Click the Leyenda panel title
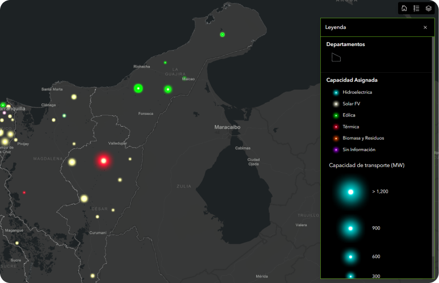Viewport: 439px width, 283px height. [335, 27]
